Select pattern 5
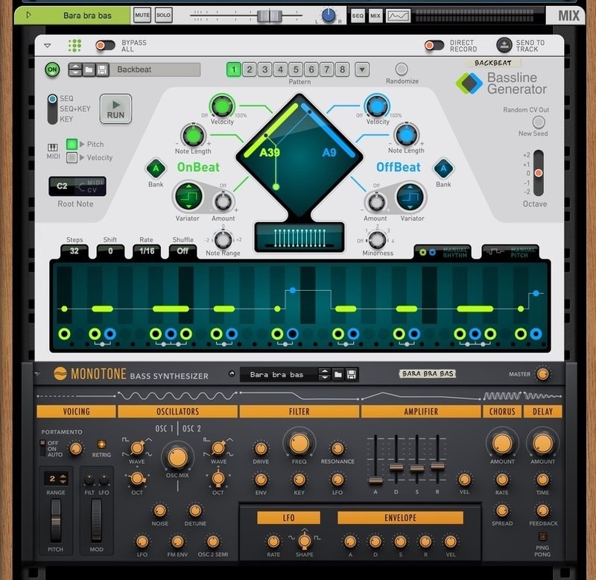The height and width of the screenshot is (580, 596). [296, 69]
